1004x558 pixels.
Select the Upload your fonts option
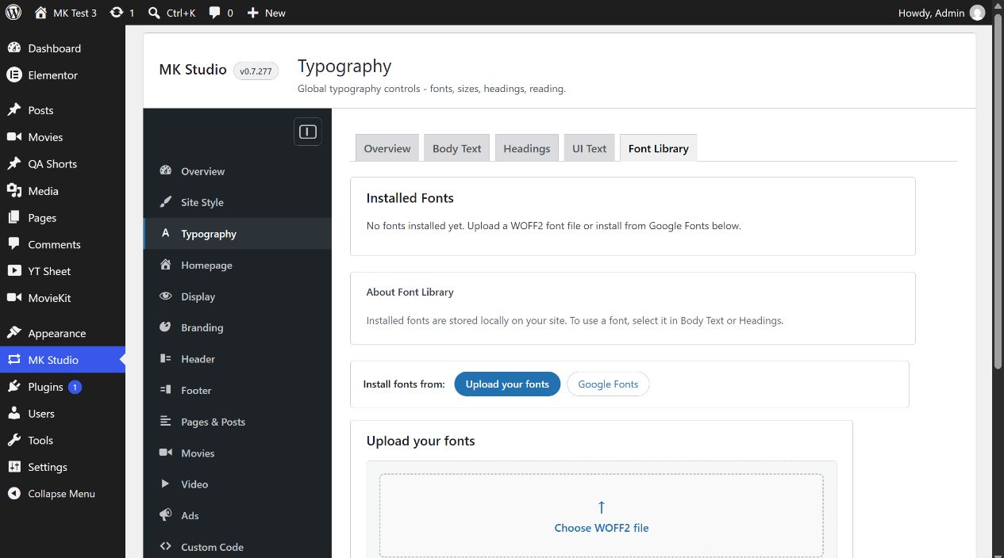[x=507, y=384]
